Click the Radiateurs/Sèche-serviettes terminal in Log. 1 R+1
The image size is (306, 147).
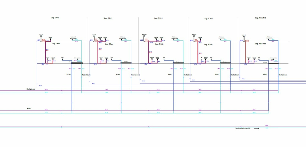pyautogui.click(x=72, y=39)
